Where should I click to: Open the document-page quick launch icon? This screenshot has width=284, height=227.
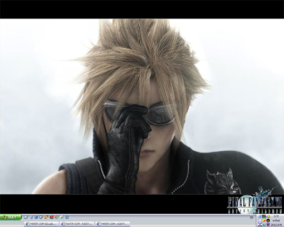[x=41, y=217]
